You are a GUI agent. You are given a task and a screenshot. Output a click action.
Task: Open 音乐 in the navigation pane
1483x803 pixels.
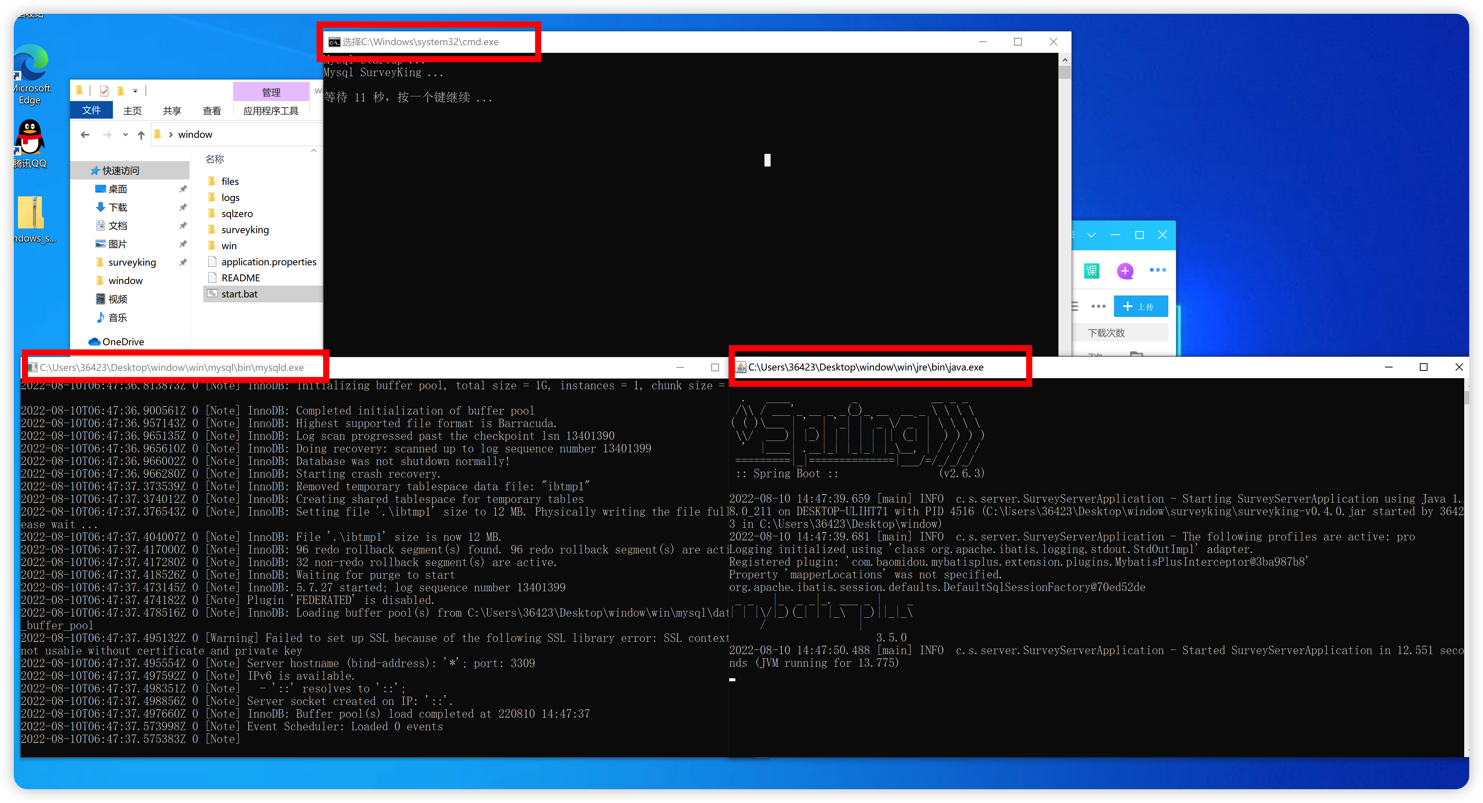click(x=118, y=318)
